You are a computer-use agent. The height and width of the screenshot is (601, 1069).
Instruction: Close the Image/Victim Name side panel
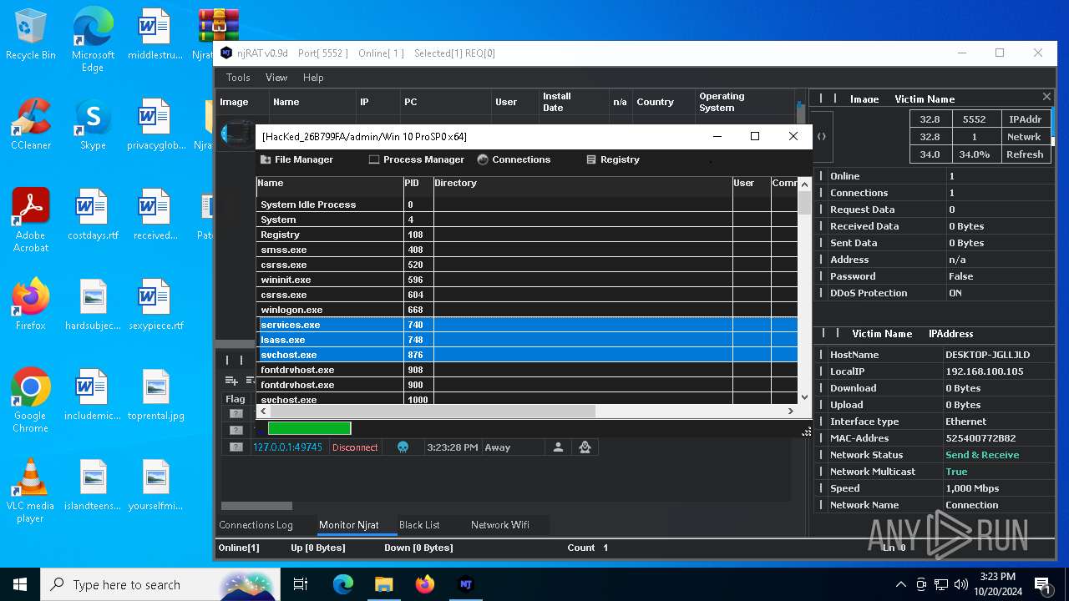[x=1046, y=97]
